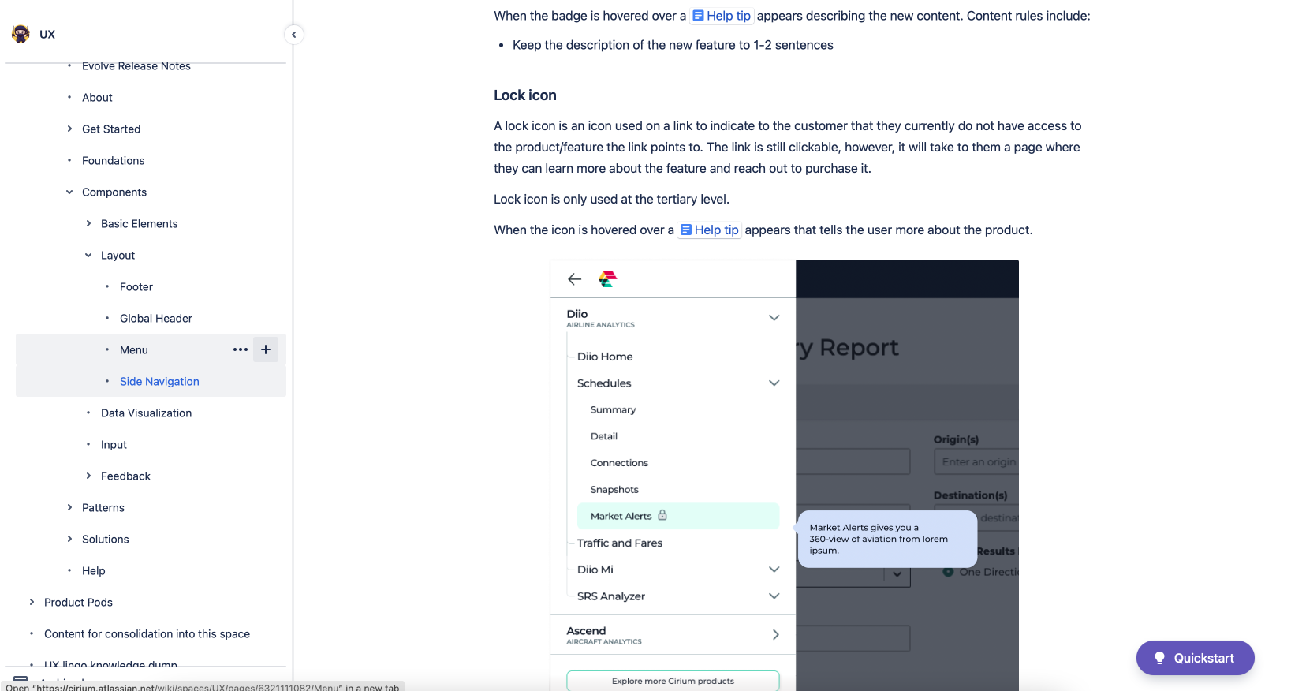Click the plus icon to create child page
The width and height of the screenshot is (1291, 691).
point(266,349)
